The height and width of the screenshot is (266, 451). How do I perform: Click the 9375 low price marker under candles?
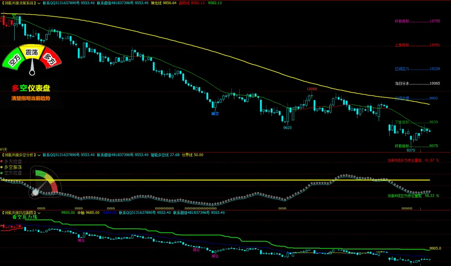(411, 150)
